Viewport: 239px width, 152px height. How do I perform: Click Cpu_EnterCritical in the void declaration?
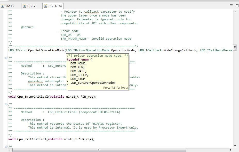[33, 97]
